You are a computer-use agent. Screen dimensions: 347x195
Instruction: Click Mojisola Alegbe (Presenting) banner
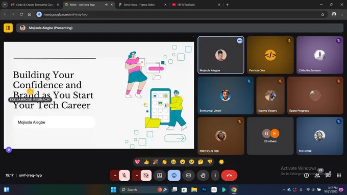click(180, 28)
